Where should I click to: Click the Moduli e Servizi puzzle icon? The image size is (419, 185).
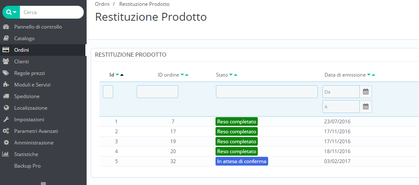point(6,85)
